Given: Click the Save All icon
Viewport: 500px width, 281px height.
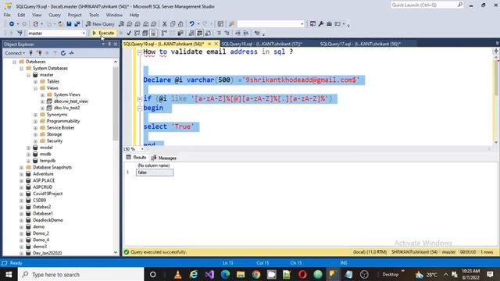Looking at the screenshot, I should click(x=77, y=24).
